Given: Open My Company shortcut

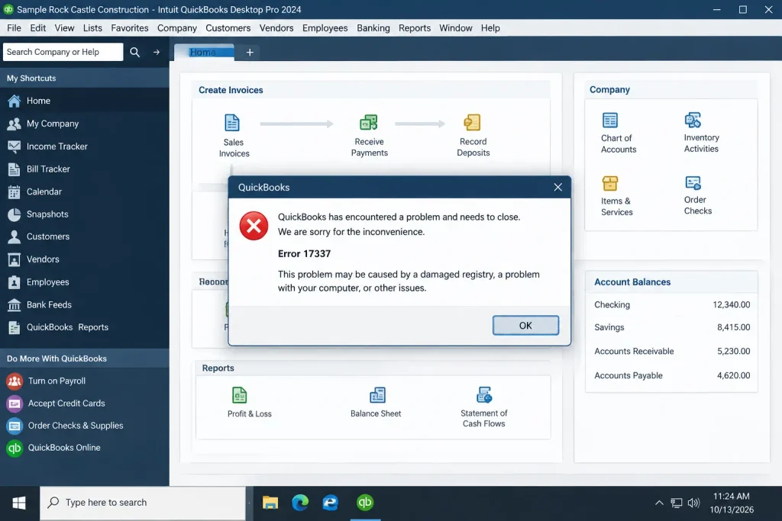Looking at the screenshot, I should (x=85, y=124).
